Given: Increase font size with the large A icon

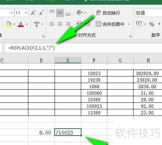Looking at the screenshot, I should [33, 13].
